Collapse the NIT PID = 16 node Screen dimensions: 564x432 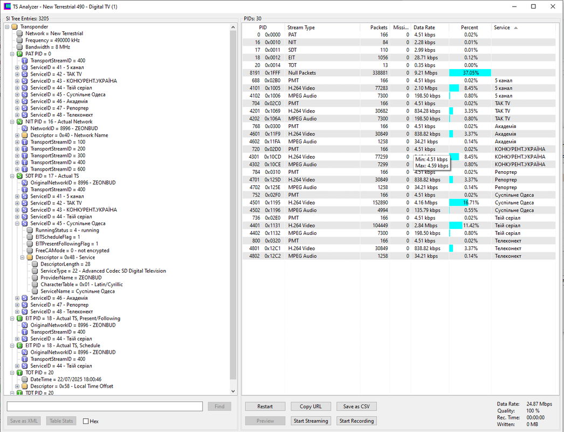[x=12, y=122]
